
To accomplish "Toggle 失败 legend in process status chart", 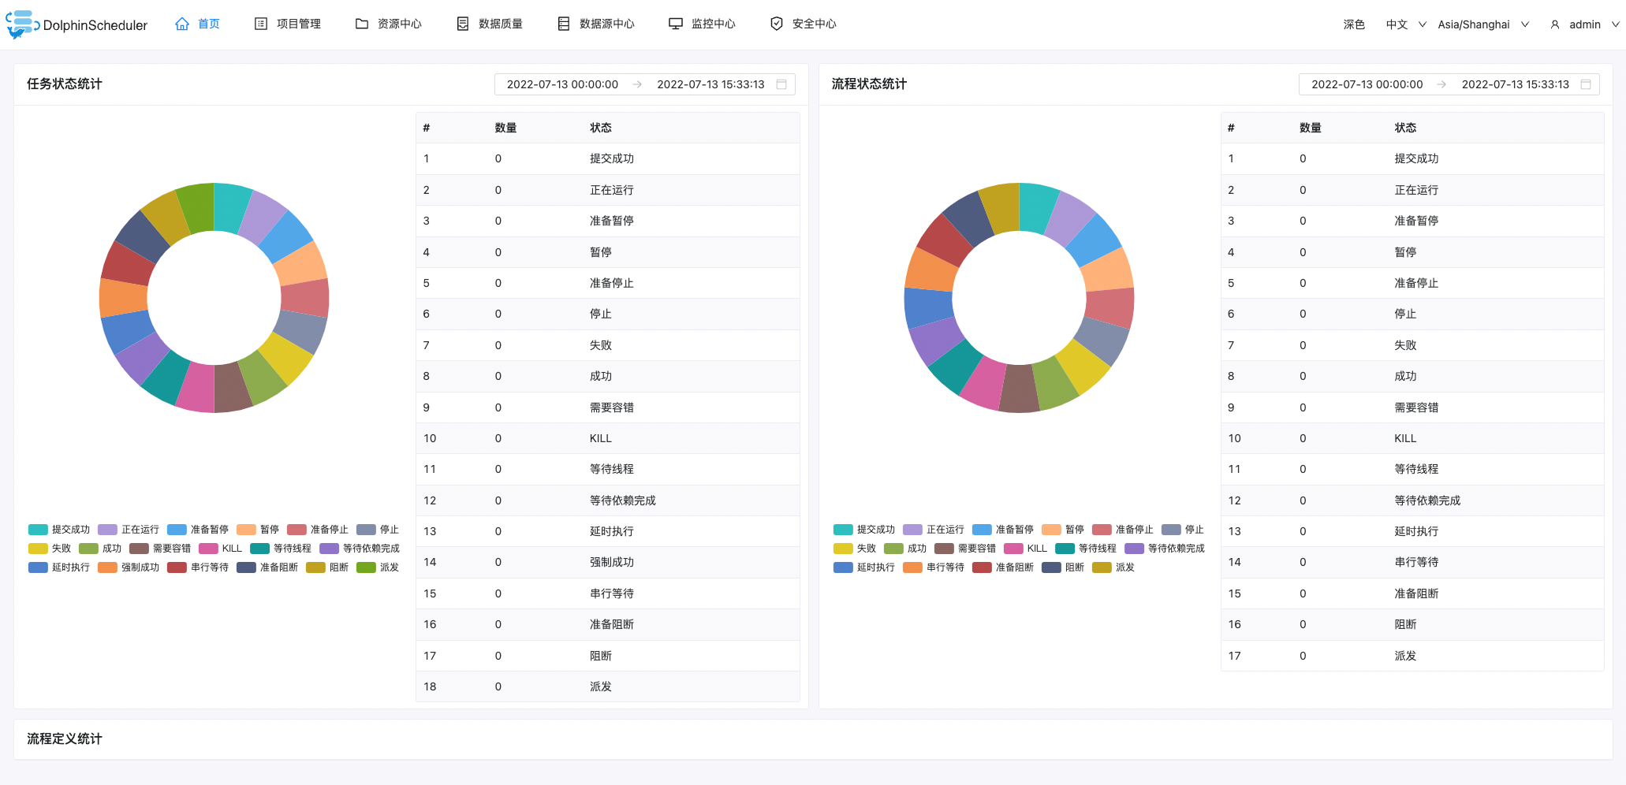I will 855,549.
